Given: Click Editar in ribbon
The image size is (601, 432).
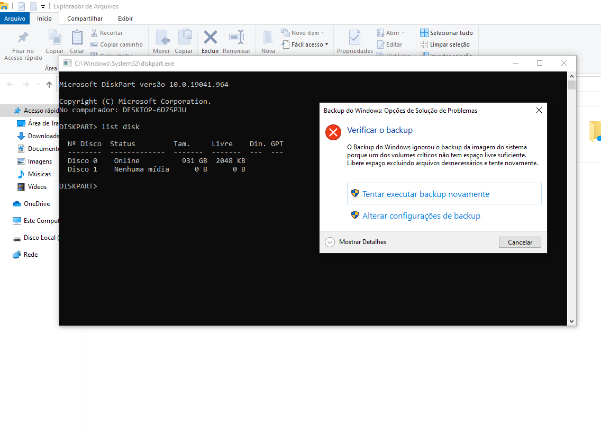Looking at the screenshot, I should pos(390,44).
